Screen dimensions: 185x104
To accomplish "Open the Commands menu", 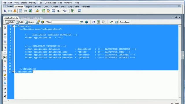I will [50, 3].
